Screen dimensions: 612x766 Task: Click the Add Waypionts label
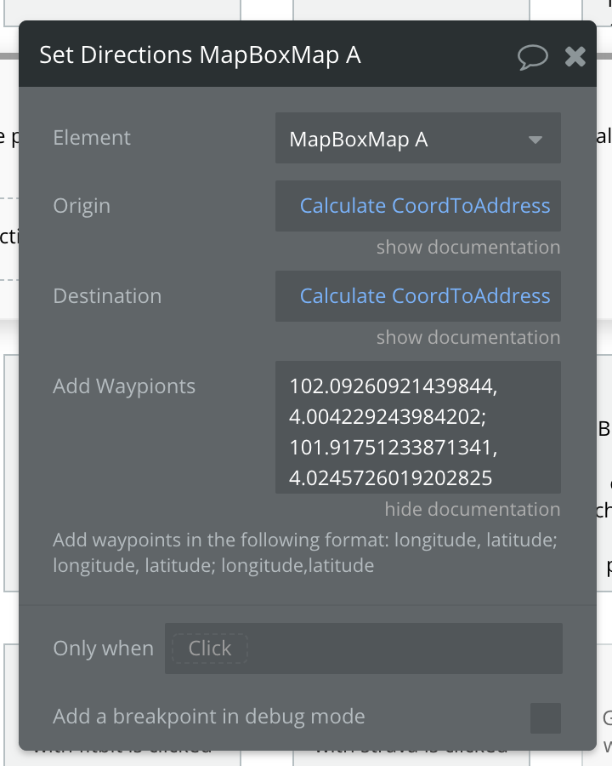tap(124, 386)
